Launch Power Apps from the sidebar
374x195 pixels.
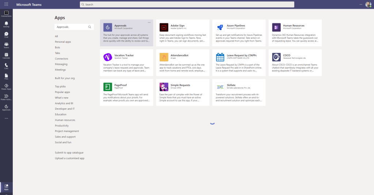coord(6,87)
